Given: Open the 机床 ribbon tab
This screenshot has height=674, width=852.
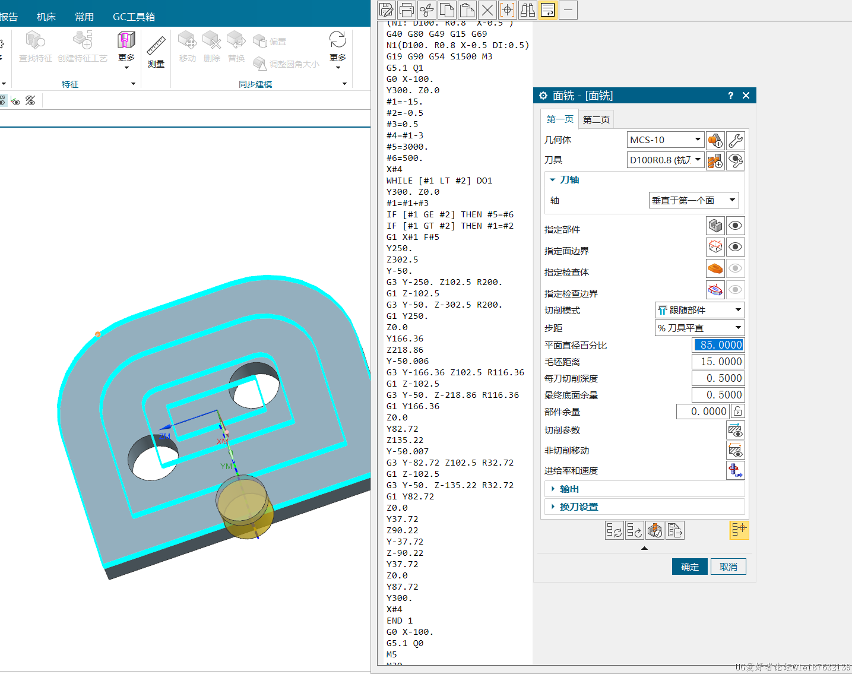Looking at the screenshot, I should (46, 17).
